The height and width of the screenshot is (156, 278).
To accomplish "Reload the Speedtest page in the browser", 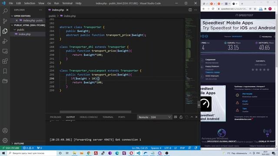I will click(x=213, y=9).
